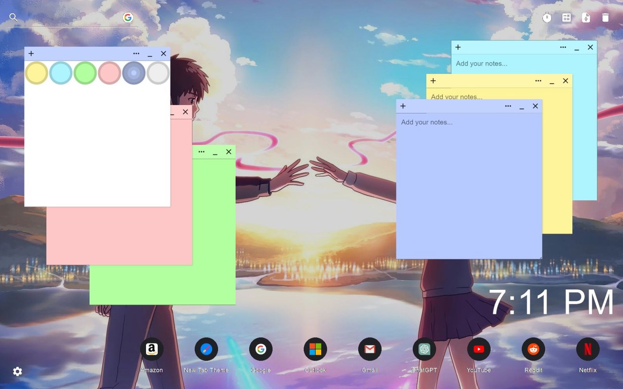This screenshot has height=389, width=623.
Task: Open the Netflix shortcut
Action: [588, 349]
